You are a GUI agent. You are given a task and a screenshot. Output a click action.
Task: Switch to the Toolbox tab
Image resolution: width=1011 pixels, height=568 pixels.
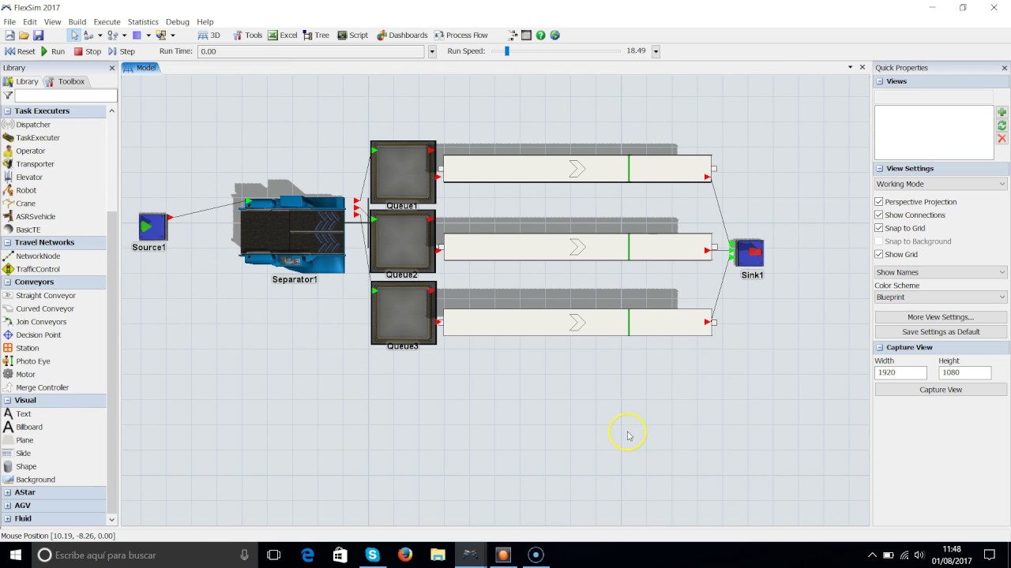(65, 82)
